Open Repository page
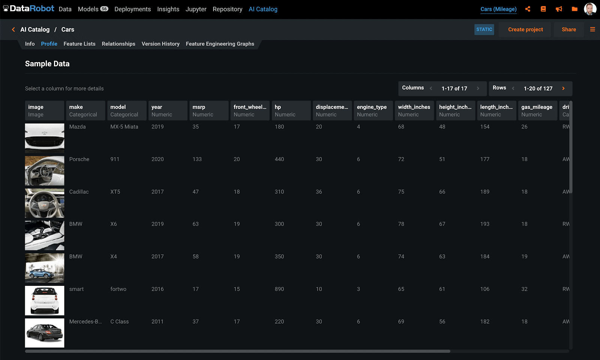 click(227, 9)
